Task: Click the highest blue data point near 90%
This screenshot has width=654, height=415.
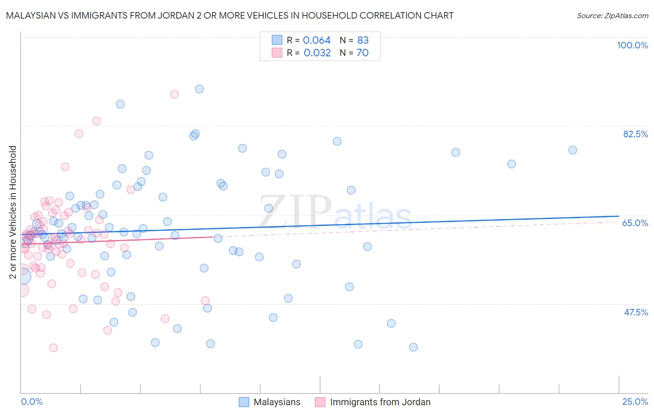Action: point(200,89)
